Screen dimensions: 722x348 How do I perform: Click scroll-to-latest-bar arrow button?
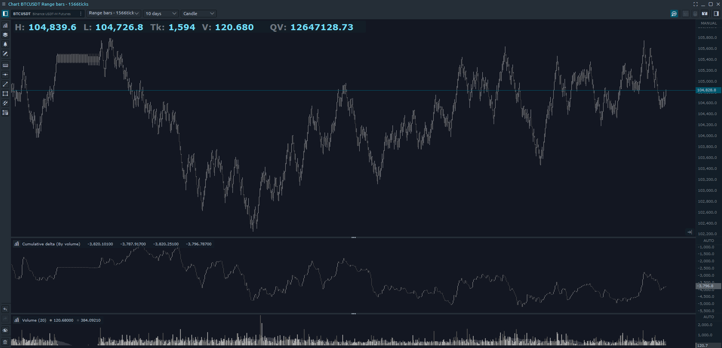coord(690,232)
